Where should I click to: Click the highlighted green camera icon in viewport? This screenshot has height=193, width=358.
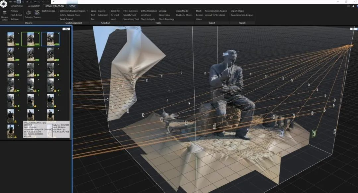(x=314, y=134)
